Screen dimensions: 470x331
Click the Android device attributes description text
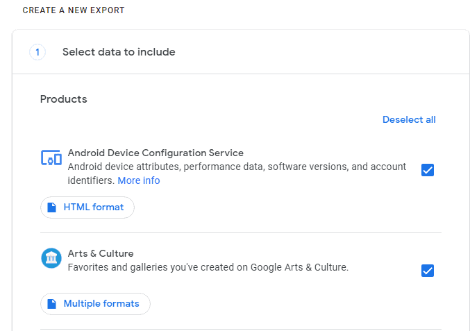coord(236,167)
